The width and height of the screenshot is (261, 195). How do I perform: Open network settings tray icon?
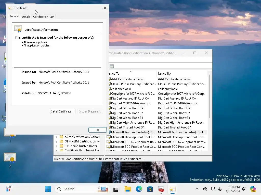click(213, 189)
